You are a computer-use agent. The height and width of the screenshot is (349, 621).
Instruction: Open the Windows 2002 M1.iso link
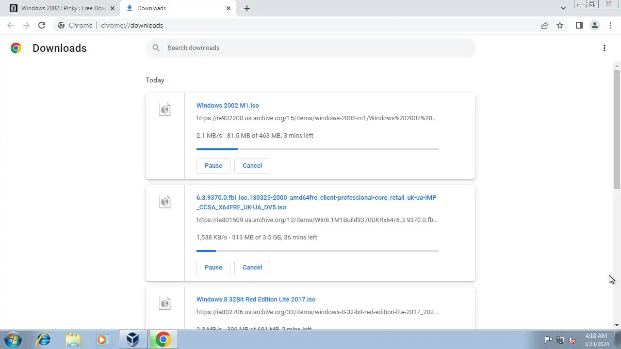228,105
